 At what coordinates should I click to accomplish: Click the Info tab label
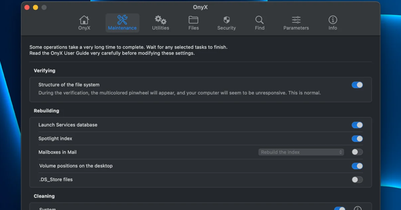point(333,28)
